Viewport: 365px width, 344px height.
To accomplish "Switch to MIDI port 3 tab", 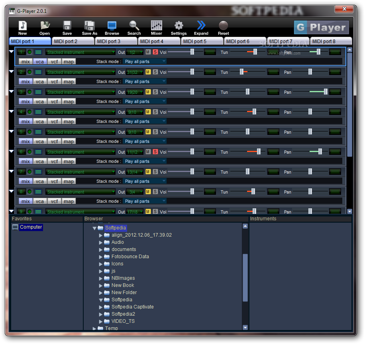I will point(116,41).
